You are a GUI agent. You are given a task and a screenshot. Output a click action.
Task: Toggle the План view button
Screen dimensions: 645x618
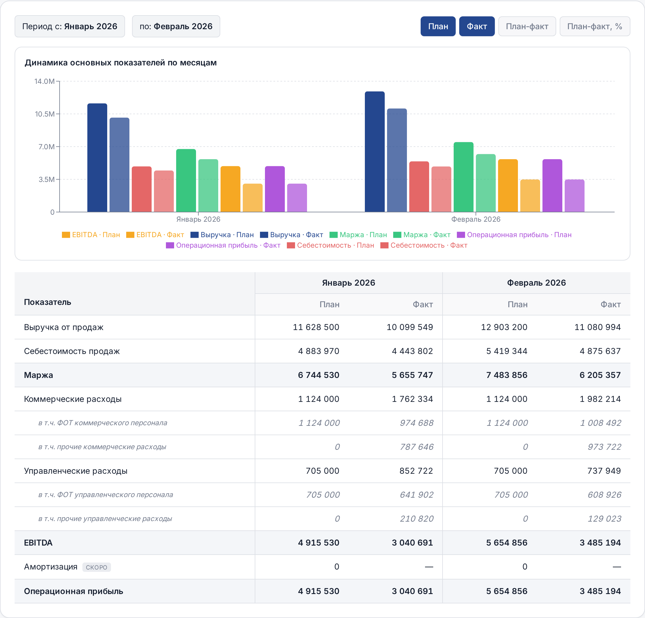point(438,26)
